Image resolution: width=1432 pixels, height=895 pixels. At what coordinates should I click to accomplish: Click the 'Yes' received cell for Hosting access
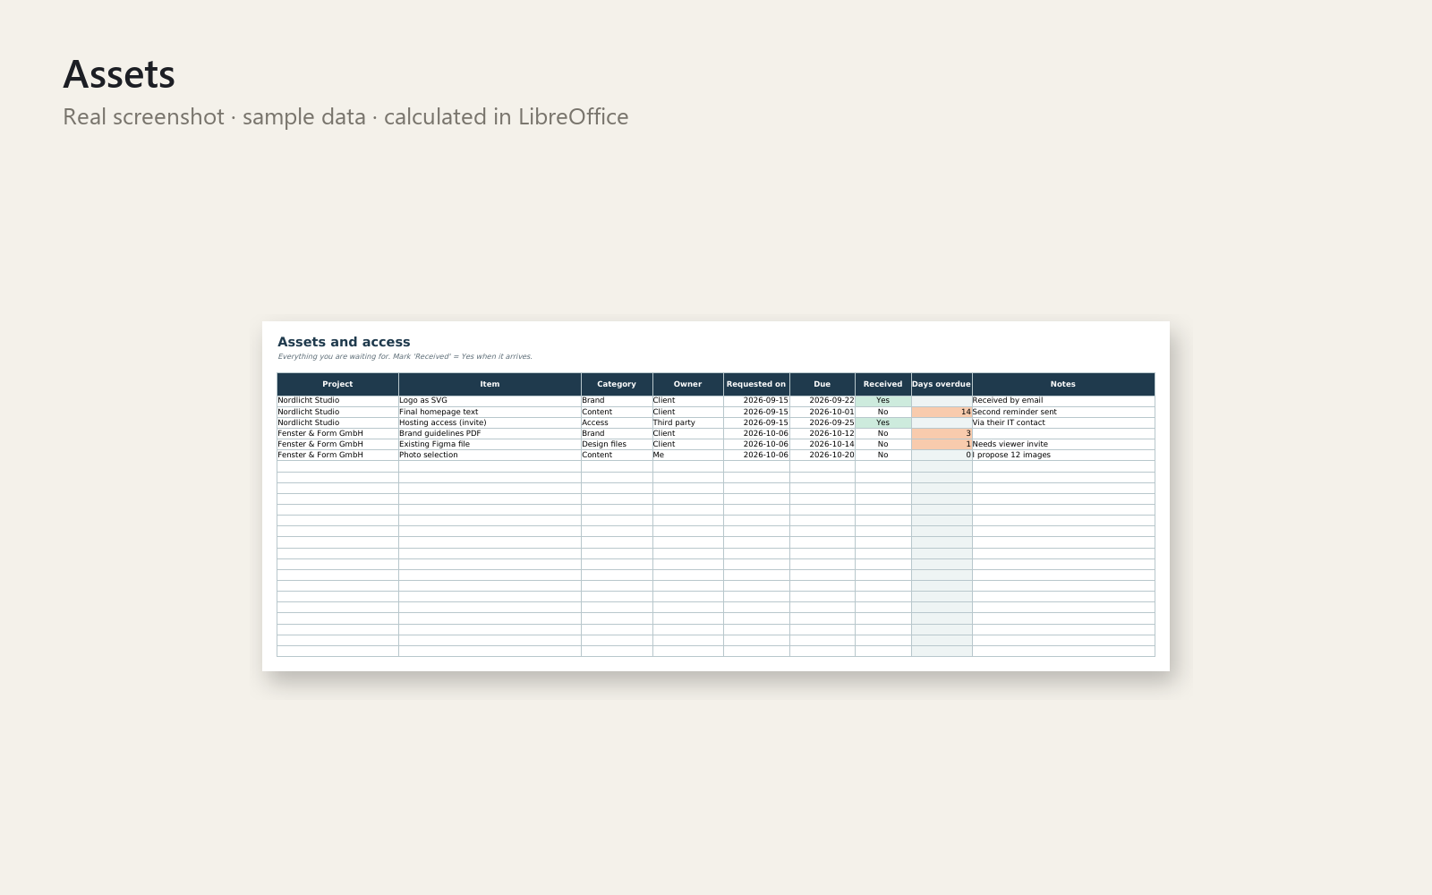[x=883, y=422]
